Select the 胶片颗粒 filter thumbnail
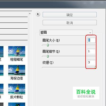Viewport: 106px width, 106px height. [x=17, y=89]
